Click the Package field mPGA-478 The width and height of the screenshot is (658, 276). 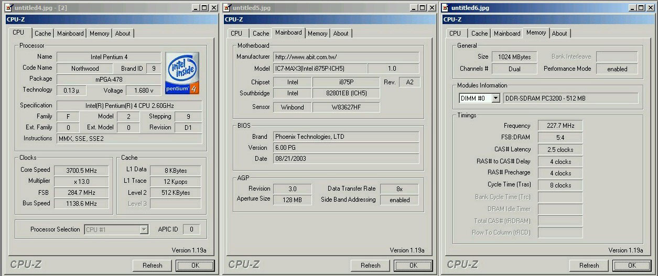click(x=109, y=79)
